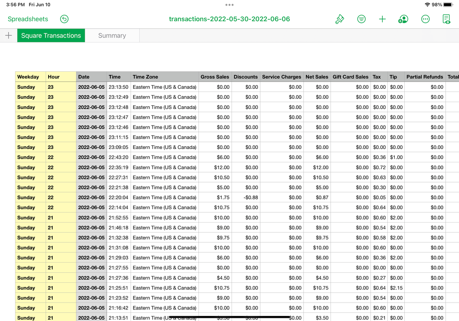Tap the document title transactions-2022-05-30-2022-06-06
Image resolution: width=459 pixels, height=321 pixels.
pyautogui.click(x=229, y=19)
